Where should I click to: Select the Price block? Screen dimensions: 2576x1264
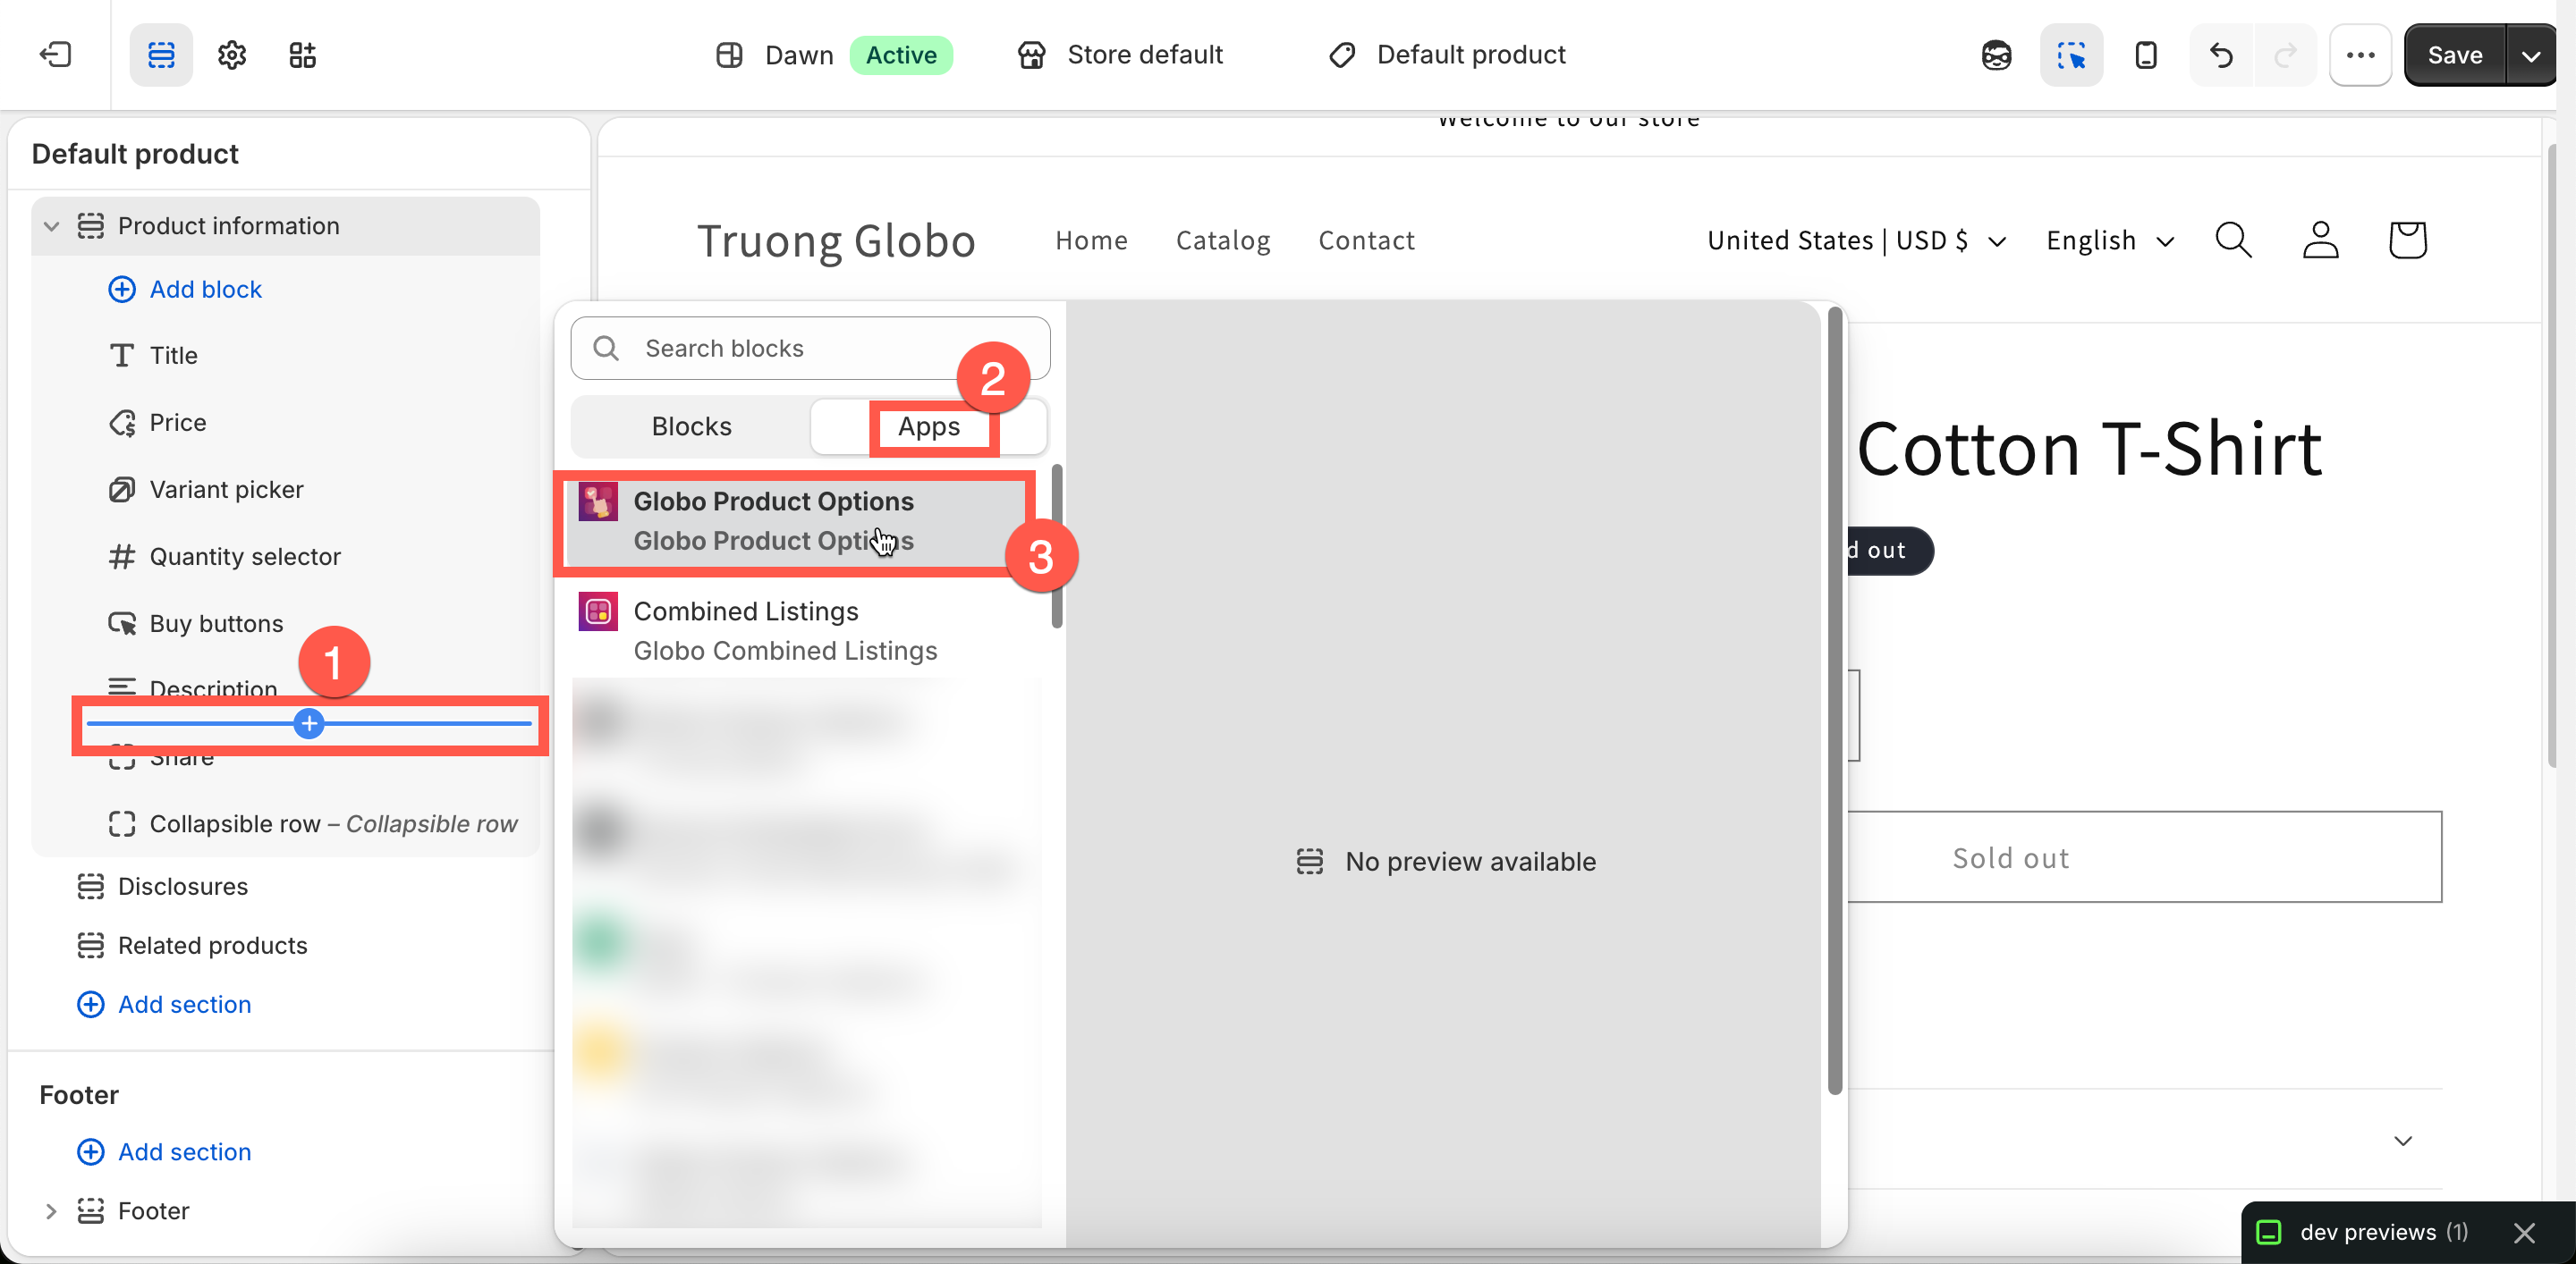tap(157, 423)
